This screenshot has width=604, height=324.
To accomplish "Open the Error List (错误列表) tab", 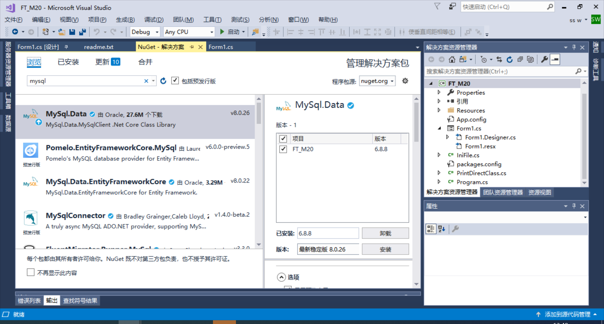I will [x=29, y=300].
